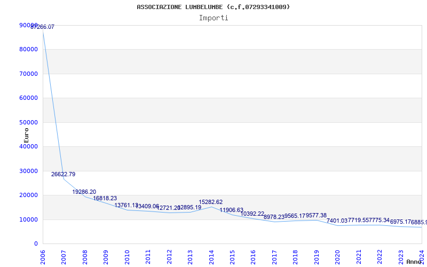Click the 26622.79 data label

(x=63, y=175)
